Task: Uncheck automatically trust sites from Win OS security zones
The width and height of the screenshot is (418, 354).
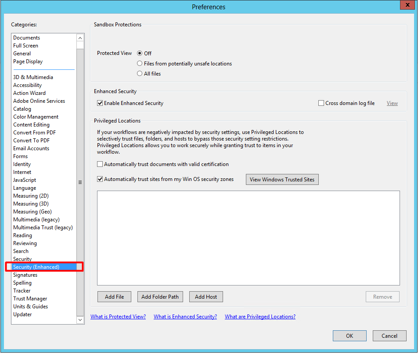Action: tap(100, 179)
